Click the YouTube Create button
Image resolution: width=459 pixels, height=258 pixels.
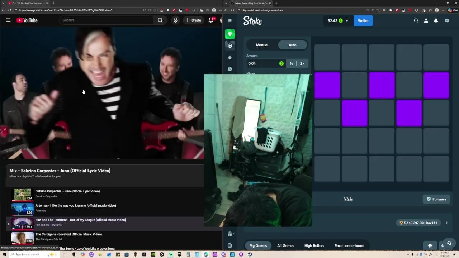pyautogui.click(x=193, y=20)
